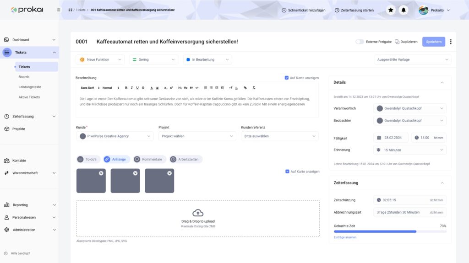Screen dimensions: 469x263
Task: Open notifications bell icon
Action: click(x=404, y=10)
